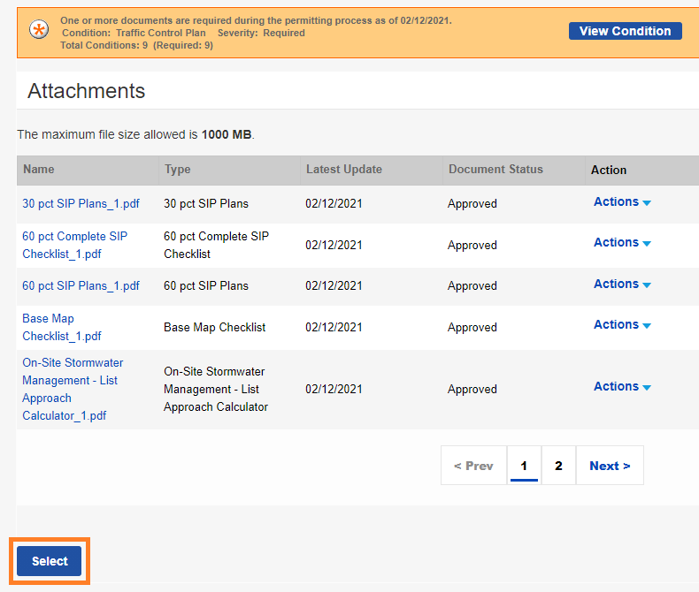Open Actions dropdown for 60 pct SIP Plans

click(622, 285)
